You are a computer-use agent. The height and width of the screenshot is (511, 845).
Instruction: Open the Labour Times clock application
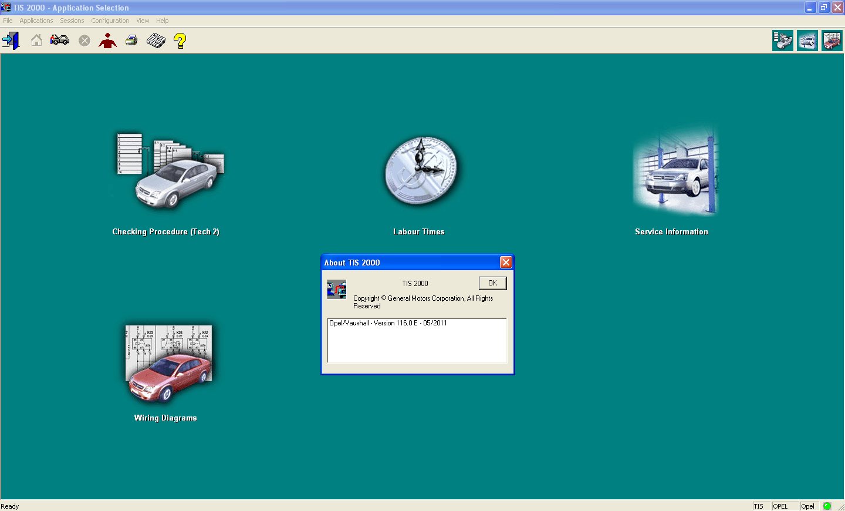click(x=420, y=172)
